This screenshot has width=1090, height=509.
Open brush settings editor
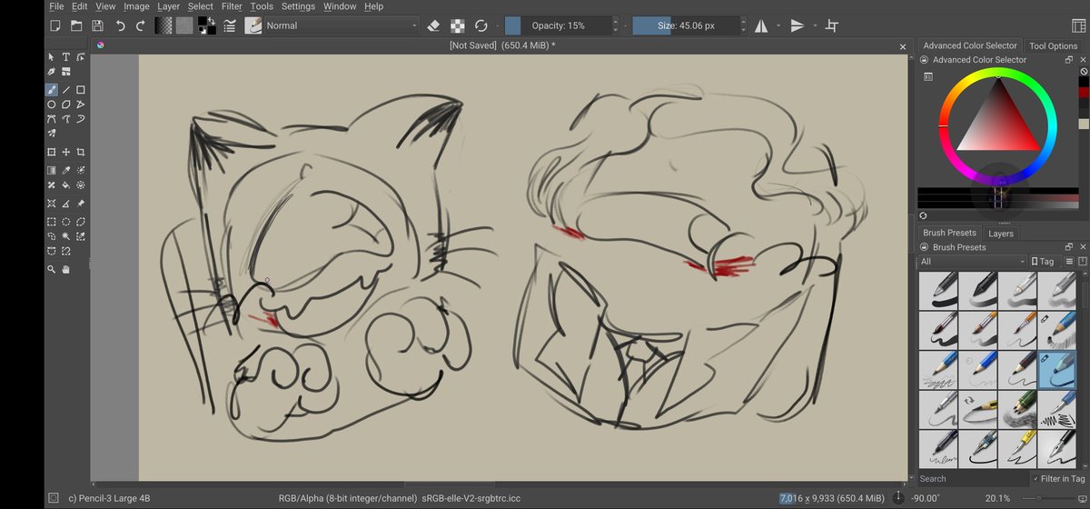[229, 25]
